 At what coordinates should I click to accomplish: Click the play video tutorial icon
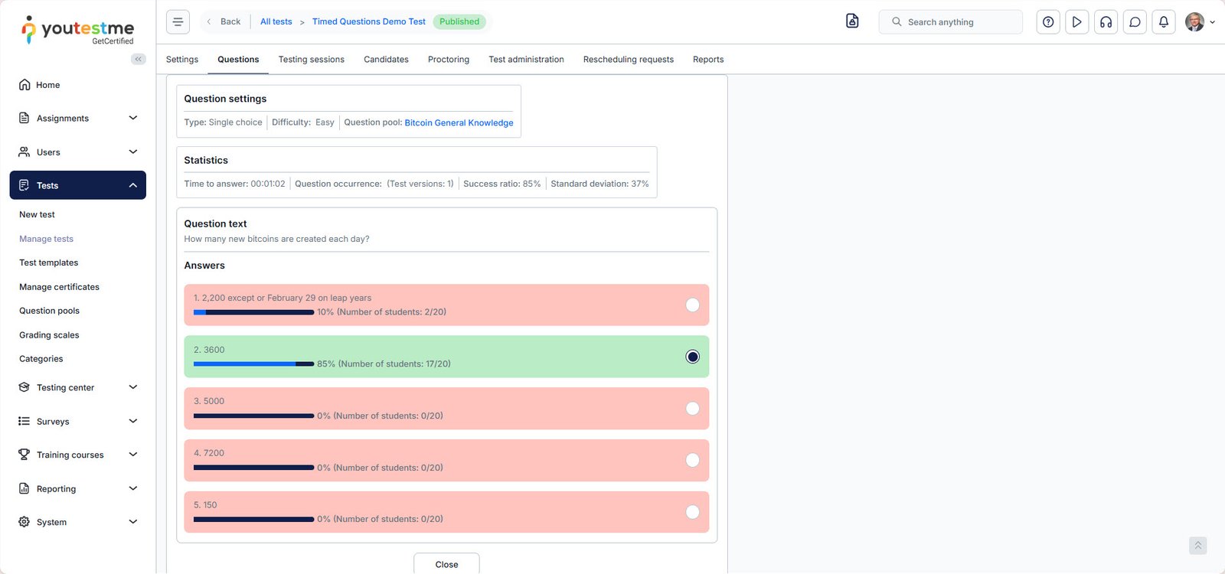(1076, 22)
